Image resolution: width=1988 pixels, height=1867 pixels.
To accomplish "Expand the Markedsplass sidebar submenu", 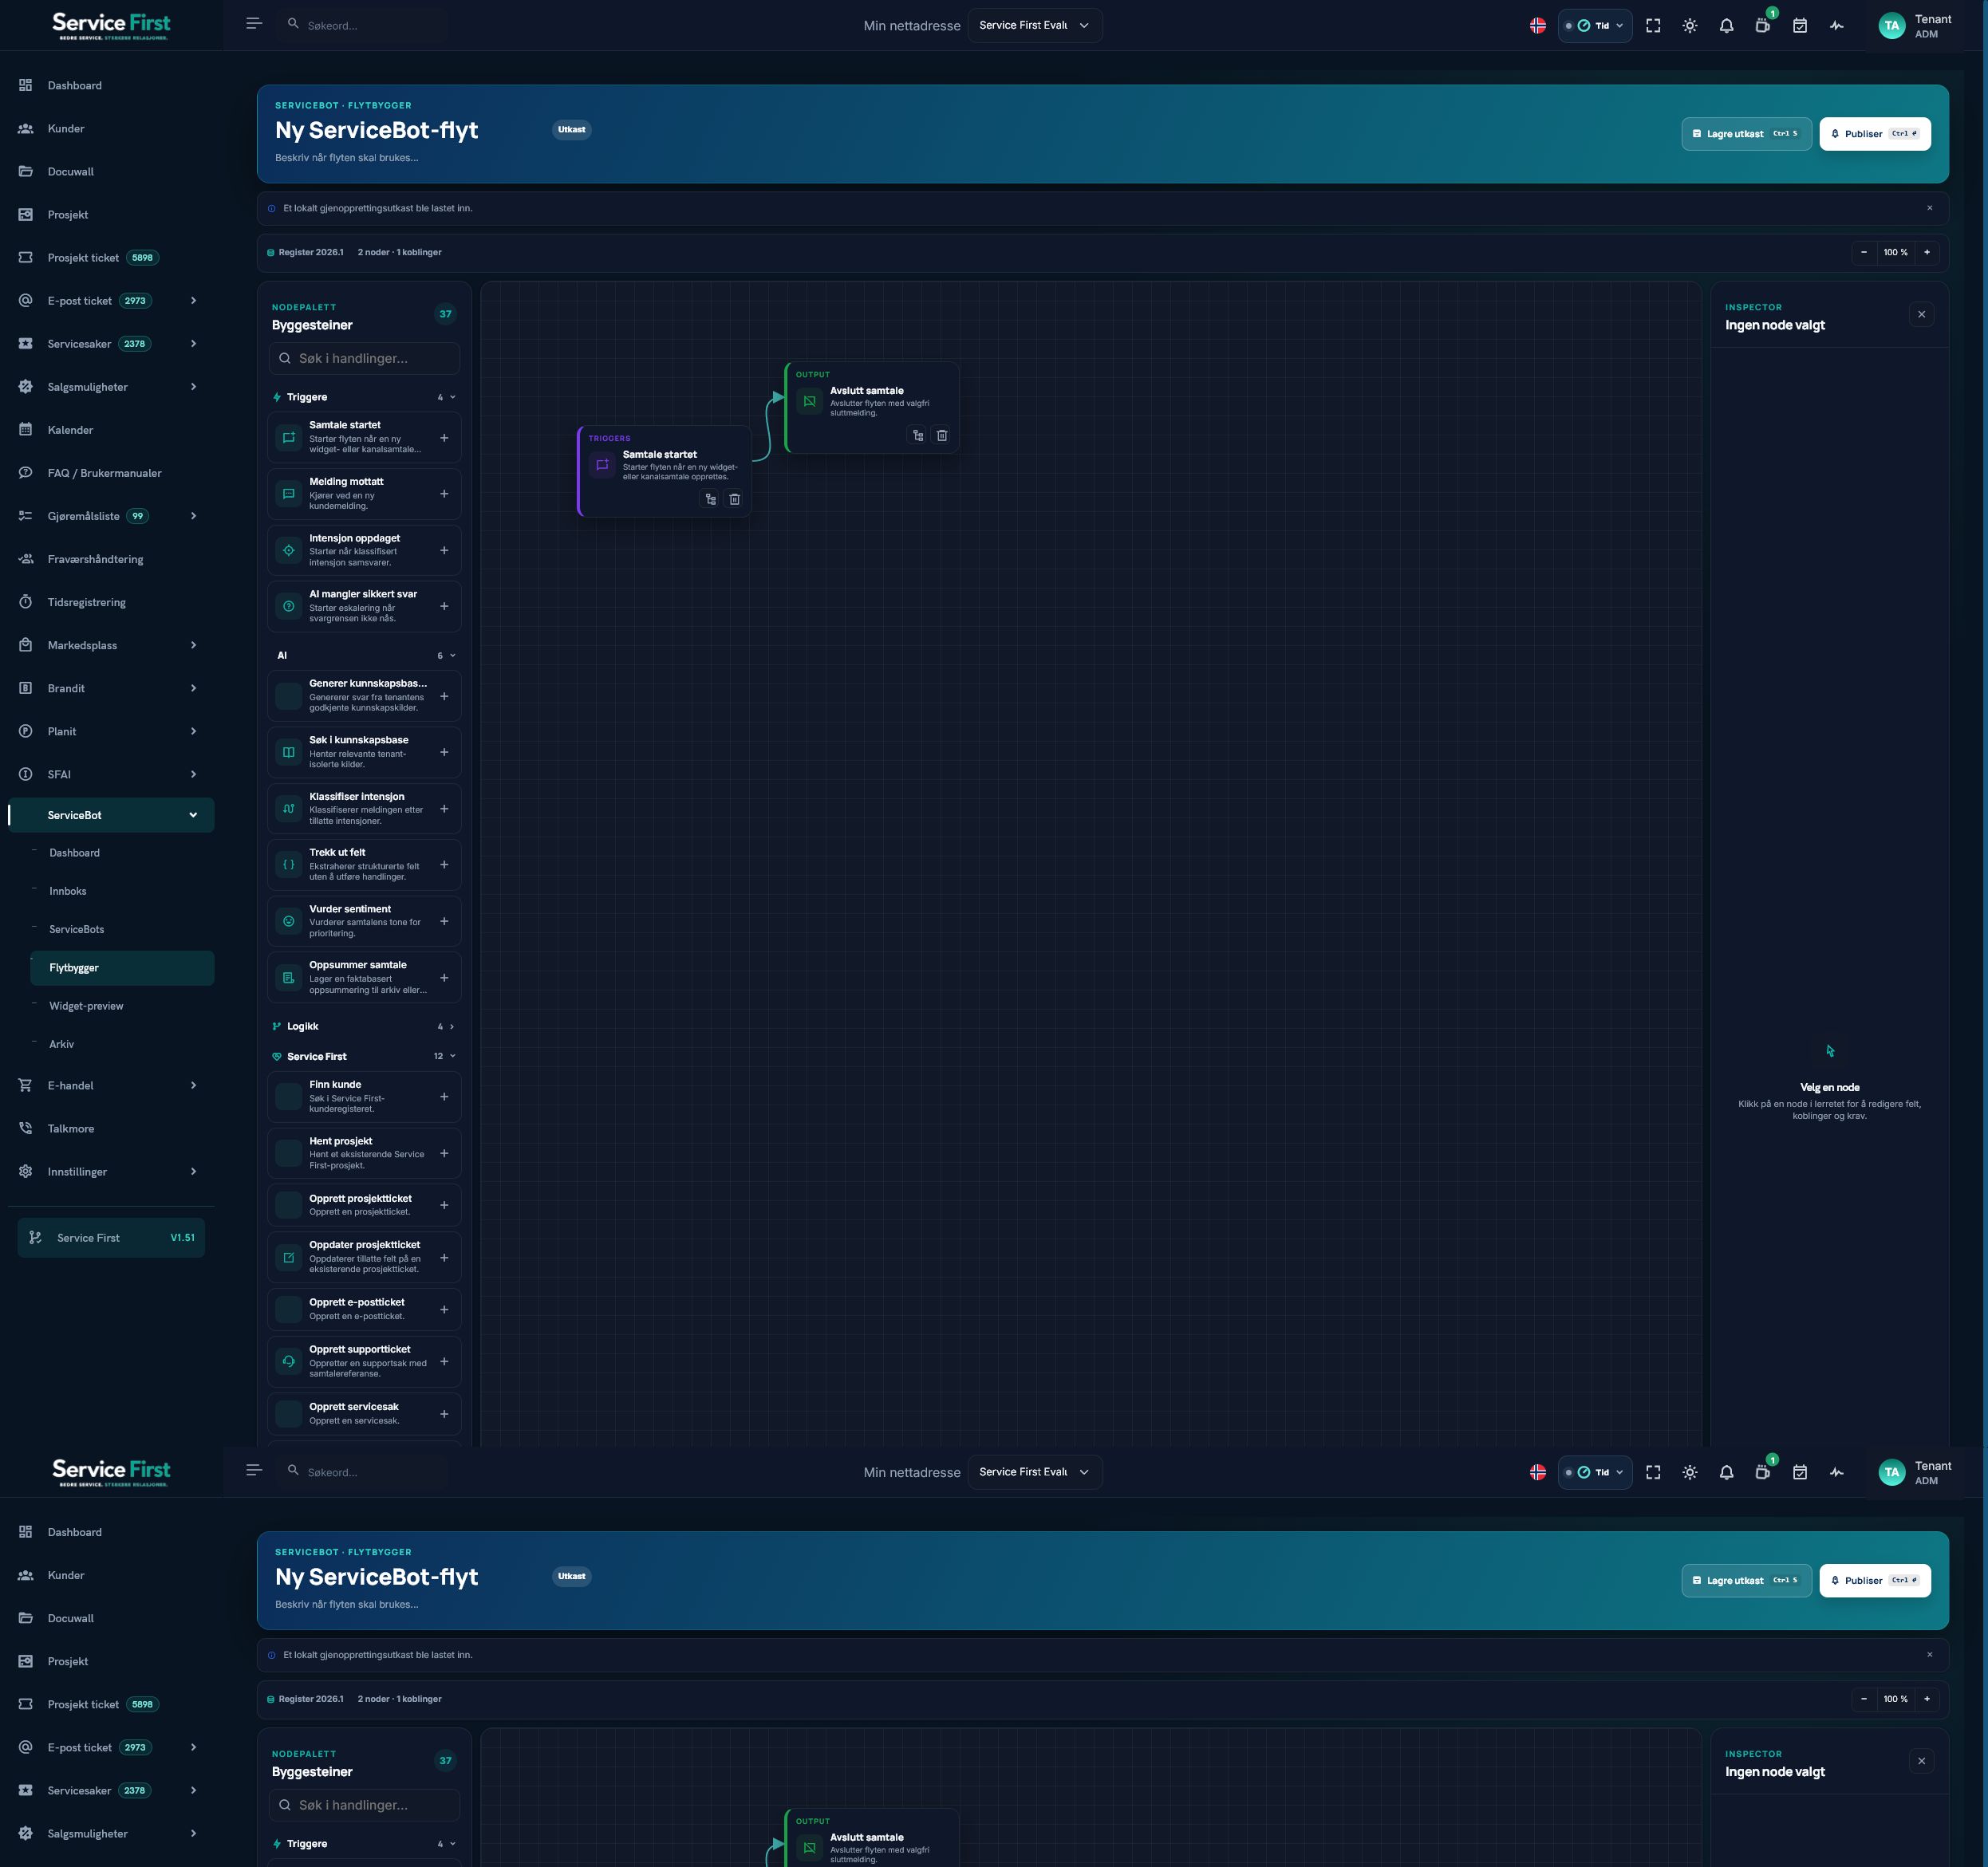I will 193,644.
